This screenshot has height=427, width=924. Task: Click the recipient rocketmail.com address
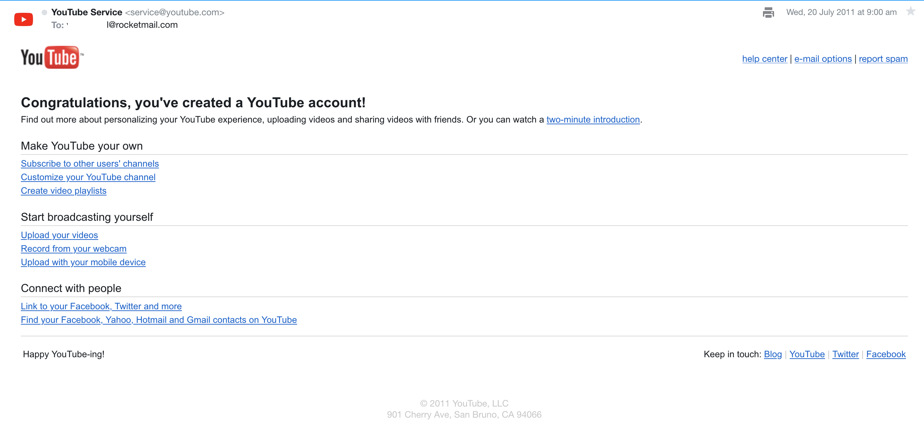click(x=142, y=25)
